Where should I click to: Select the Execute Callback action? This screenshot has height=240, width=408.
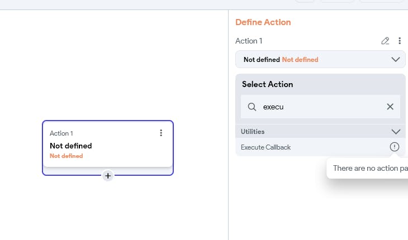pyautogui.click(x=266, y=147)
